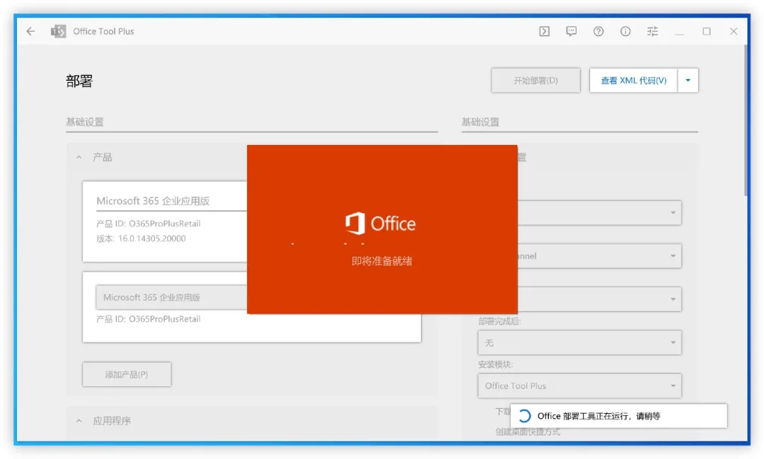This screenshot has height=459, width=764.
Task: Click the version text 16.0.14305.20000
Action: pos(151,238)
